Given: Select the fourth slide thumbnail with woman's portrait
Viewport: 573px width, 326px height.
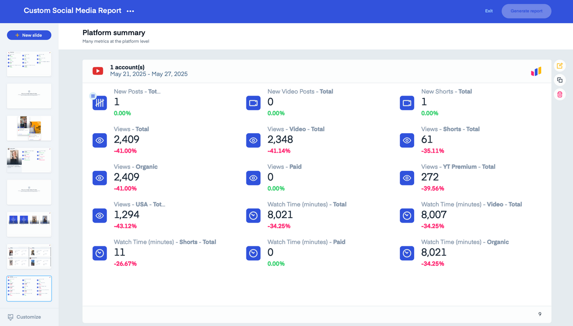Looking at the screenshot, I should point(29,160).
